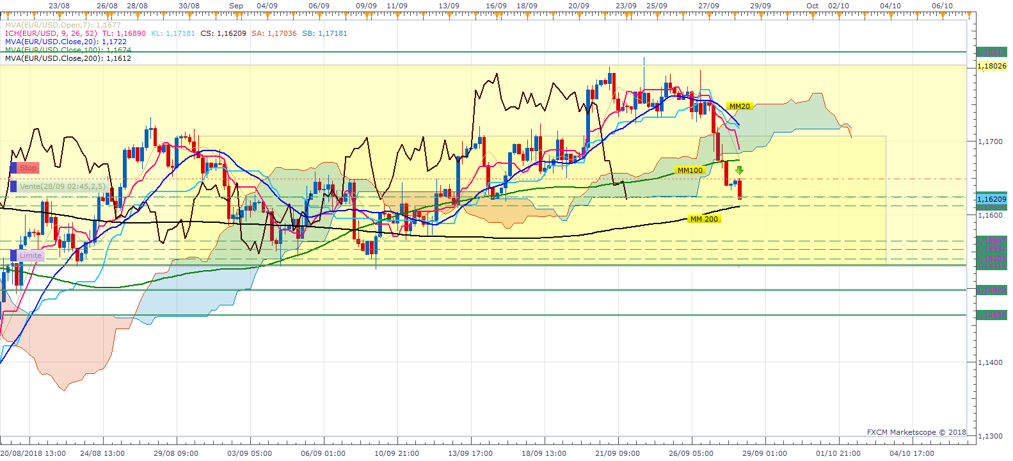
Task: Click the 1,18026 price label on the axis
Action: (x=992, y=66)
